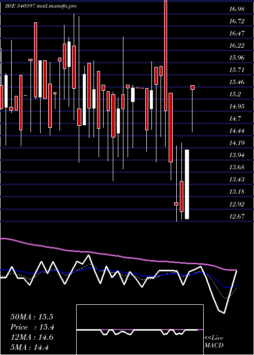Click the 12.67 price axis label

click(x=237, y=217)
